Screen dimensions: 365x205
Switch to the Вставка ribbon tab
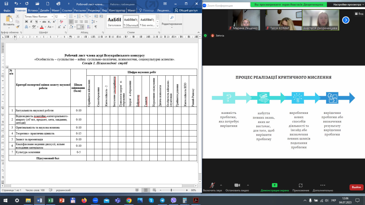pos(33,11)
